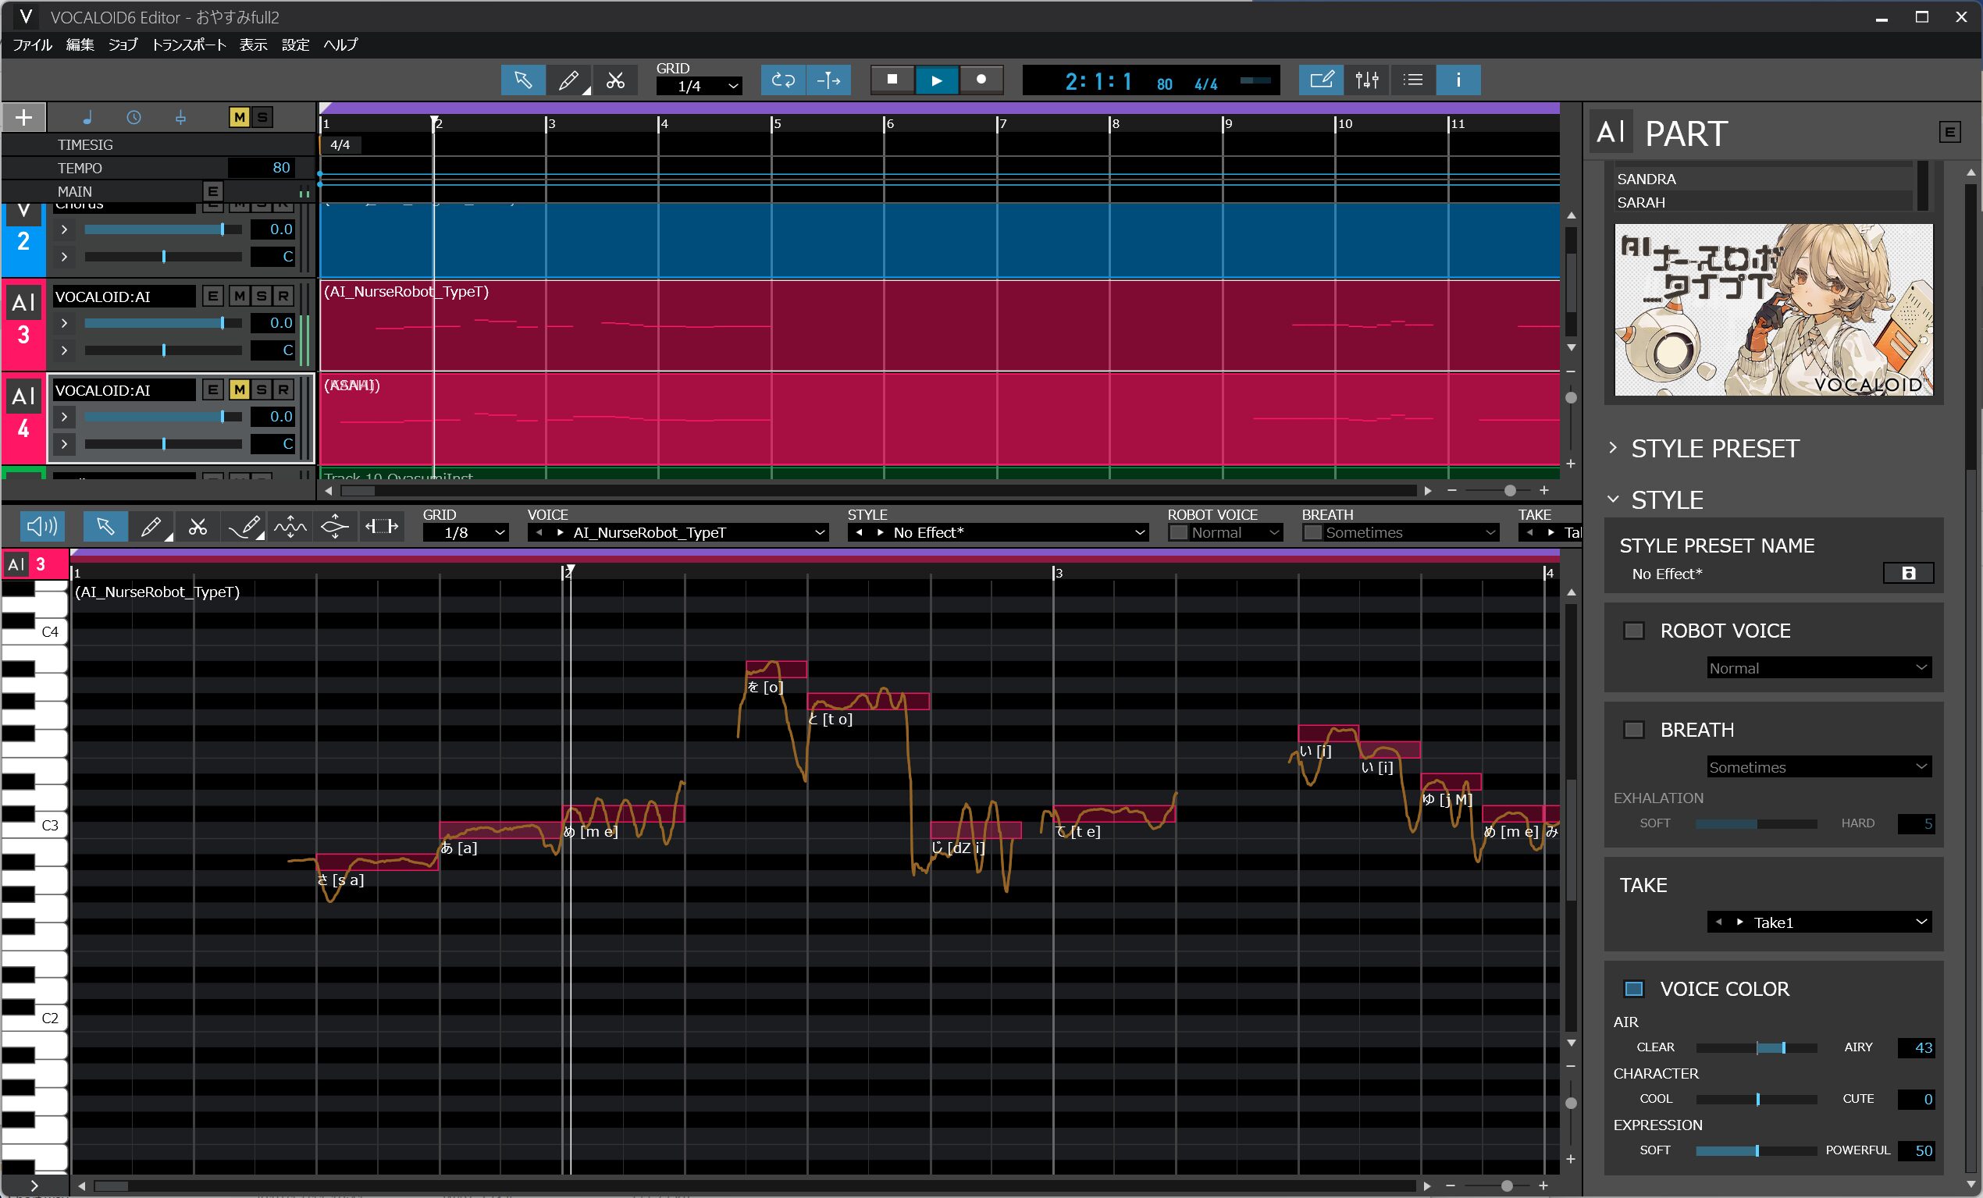The image size is (1983, 1198).
Task: Toggle auto-scroll playhead button
Action: (828, 80)
